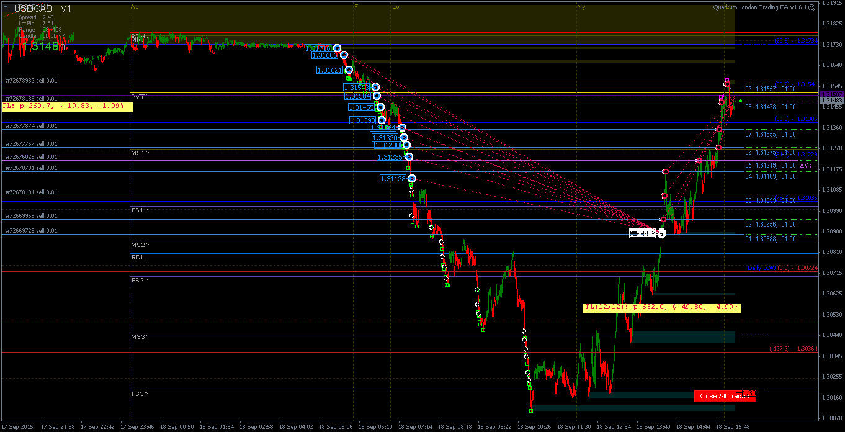Viewport: 845px width, 432px height.
Task: Click grid level 01: 1.30888, 01.00
Action: [x=771, y=239]
